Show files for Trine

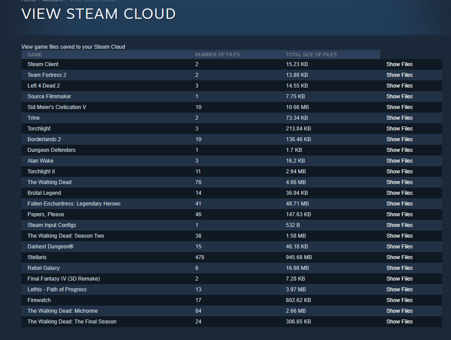[399, 118]
